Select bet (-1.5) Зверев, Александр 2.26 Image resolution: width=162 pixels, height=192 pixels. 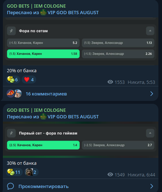[x=118, y=54]
